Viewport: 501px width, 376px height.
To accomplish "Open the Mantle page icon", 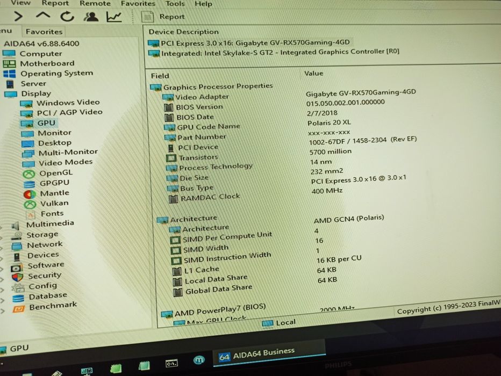I will pyautogui.click(x=30, y=194).
